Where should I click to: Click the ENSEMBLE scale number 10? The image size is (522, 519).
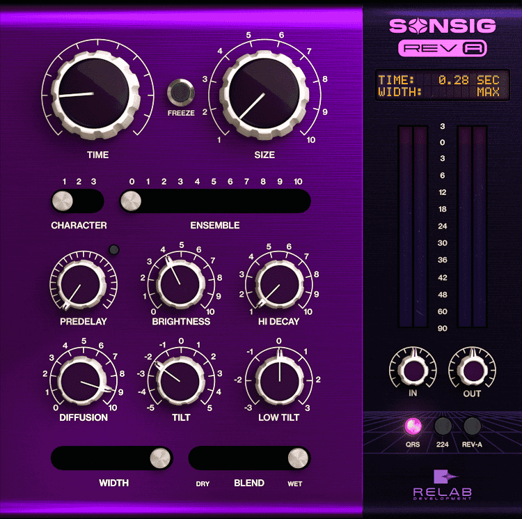pyautogui.click(x=298, y=182)
